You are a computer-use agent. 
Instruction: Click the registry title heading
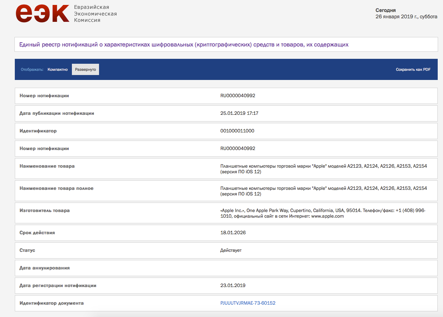pyautogui.click(x=184, y=45)
